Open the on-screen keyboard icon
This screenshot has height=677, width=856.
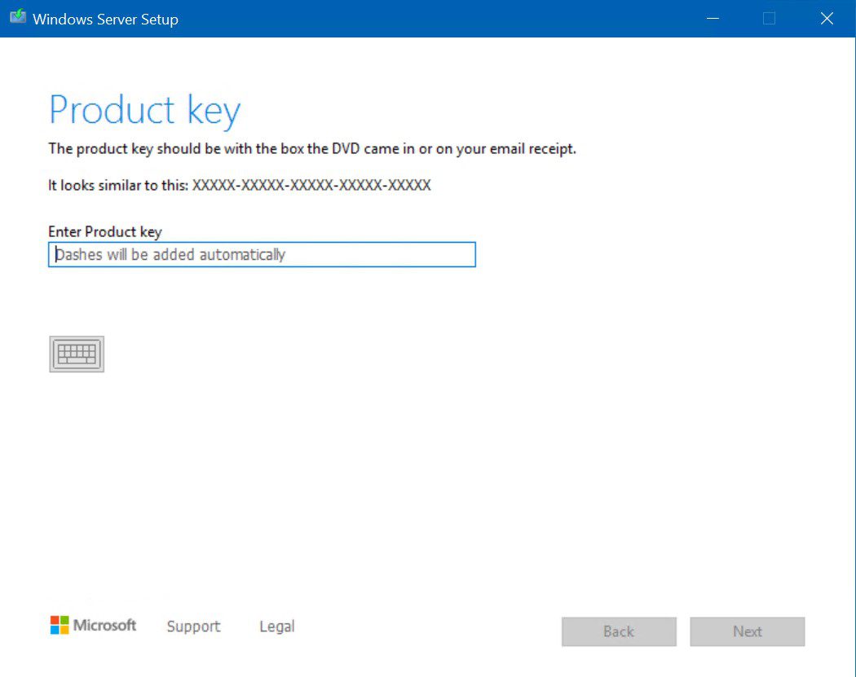tap(77, 354)
